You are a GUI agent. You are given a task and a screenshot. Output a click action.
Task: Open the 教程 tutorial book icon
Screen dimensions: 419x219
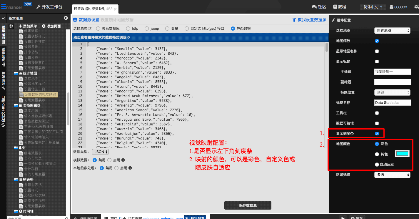[335, 7]
